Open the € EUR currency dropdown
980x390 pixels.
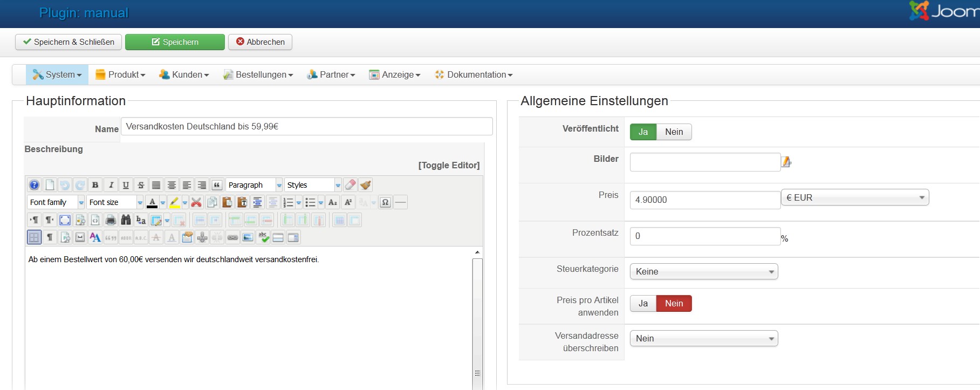(855, 197)
